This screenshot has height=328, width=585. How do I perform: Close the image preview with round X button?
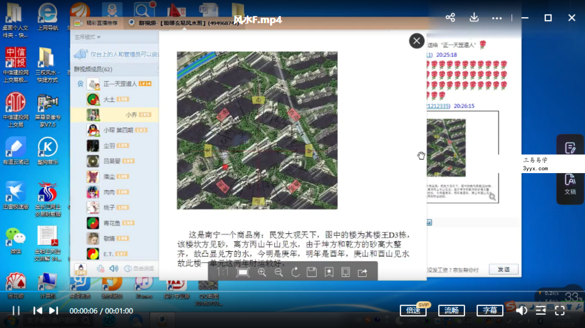click(417, 41)
